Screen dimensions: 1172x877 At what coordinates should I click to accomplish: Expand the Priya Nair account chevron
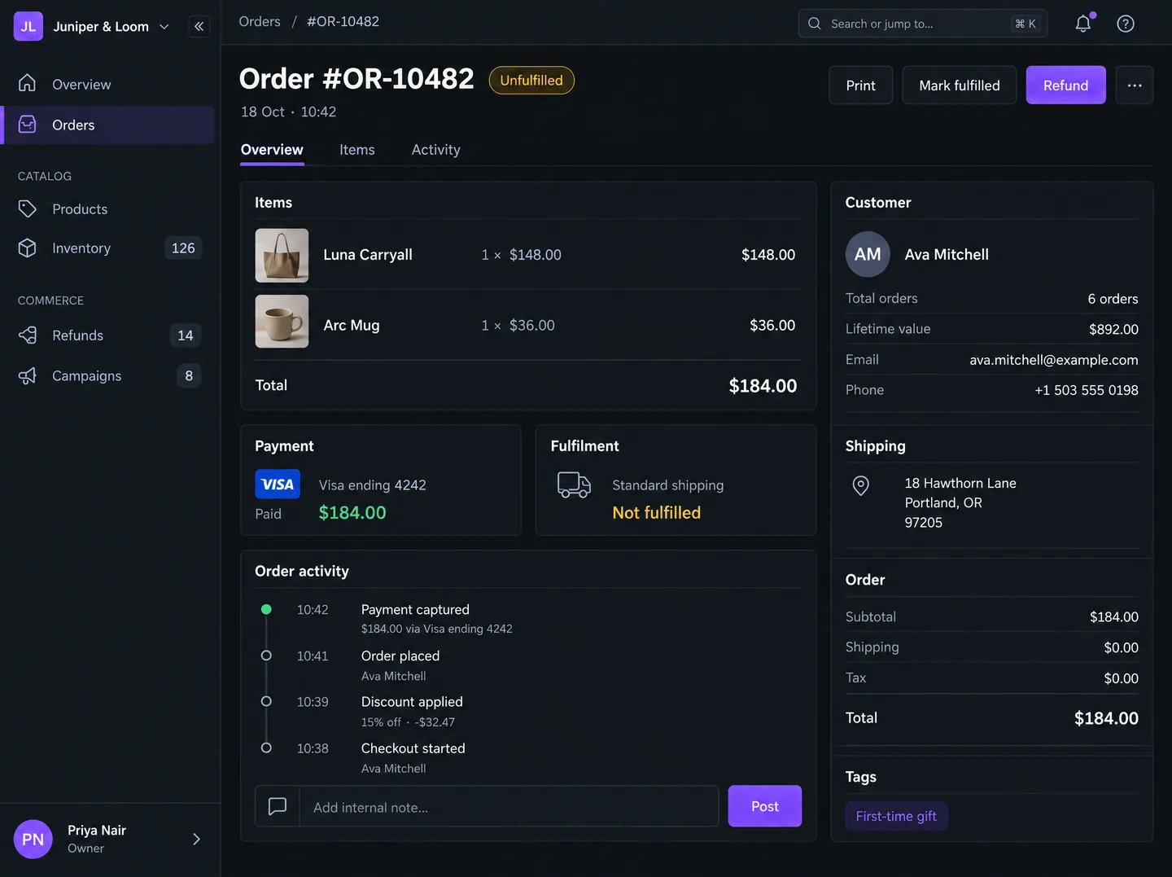[196, 839]
